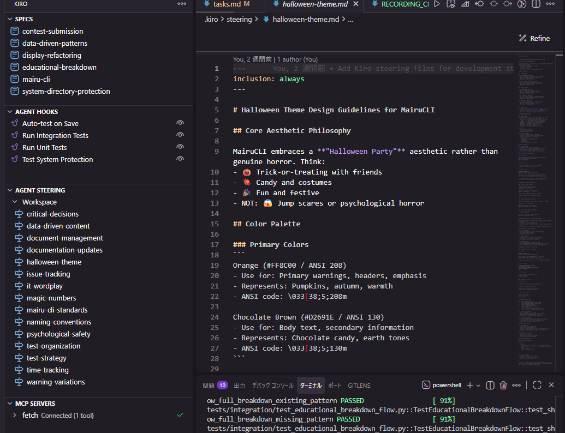Click the middle circle commit icon
Screen dimensions: 565x433
click(x=493, y=4)
